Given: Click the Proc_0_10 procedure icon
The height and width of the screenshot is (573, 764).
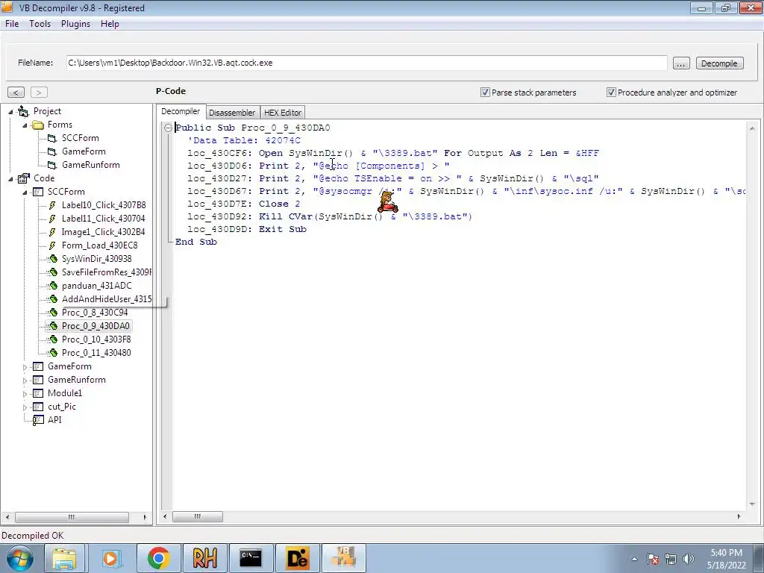Looking at the screenshot, I should coord(53,339).
